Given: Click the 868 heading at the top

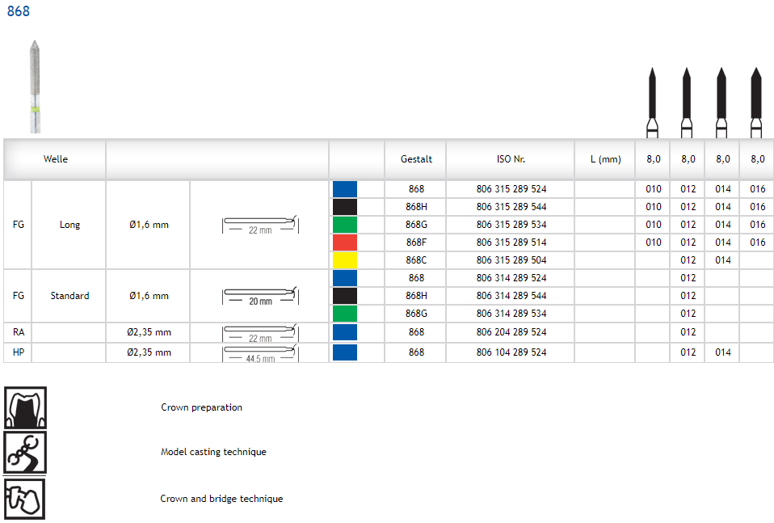Looking at the screenshot, I should pyautogui.click(x=19, y=11).
